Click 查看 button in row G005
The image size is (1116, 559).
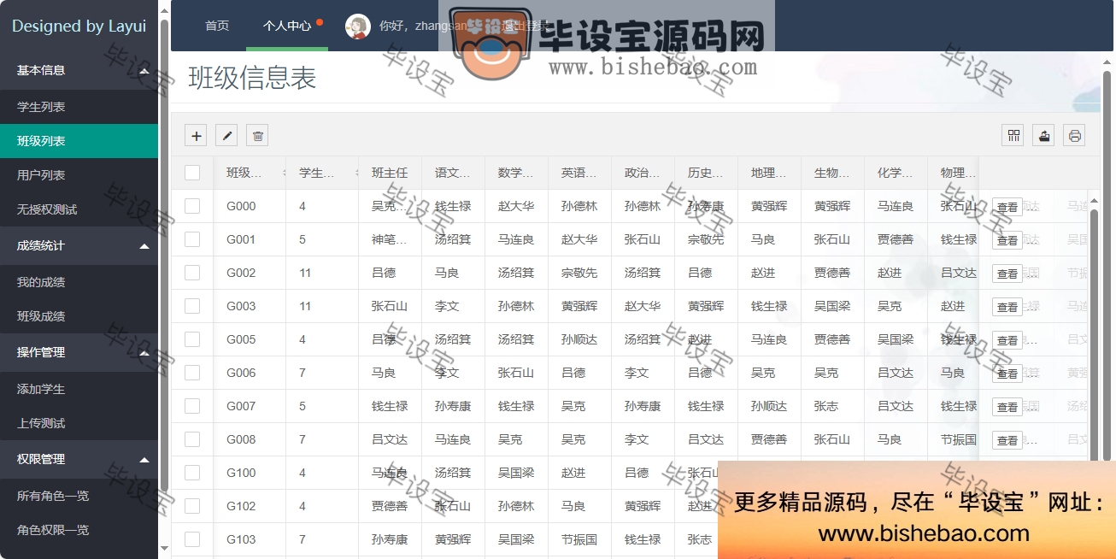tap(1007, 340)
